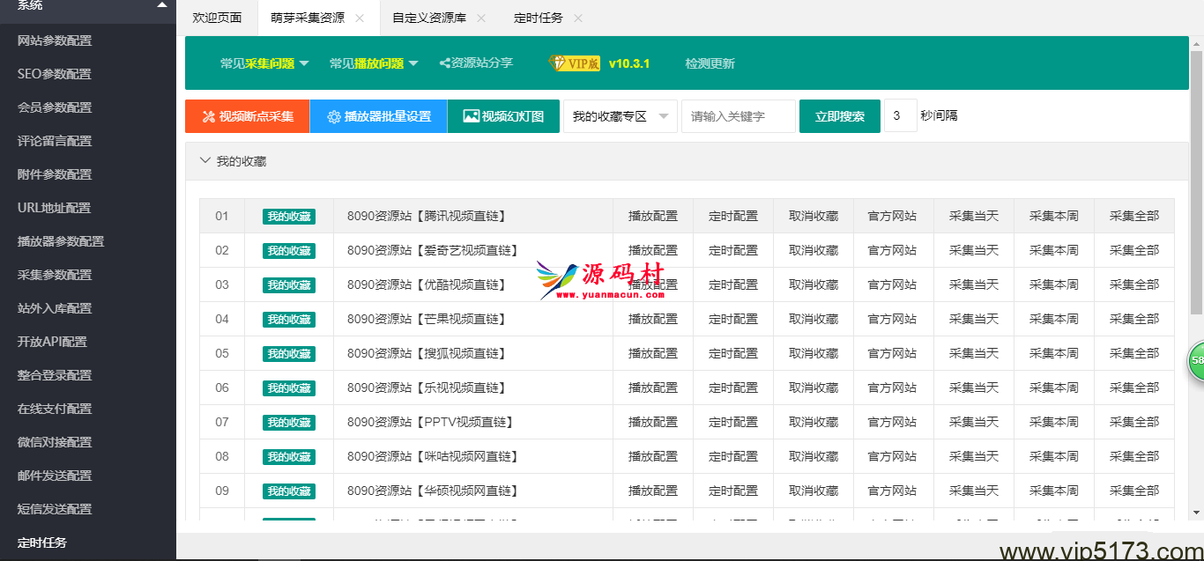Collapse the 系统 sidebar section
The width and height of the screenshot is (1204, 561).
pyautogui.click(x=162, y=5)
